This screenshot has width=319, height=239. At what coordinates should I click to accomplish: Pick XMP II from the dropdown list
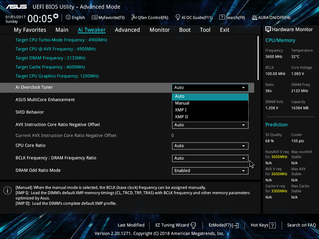click(x=210, y=117)
